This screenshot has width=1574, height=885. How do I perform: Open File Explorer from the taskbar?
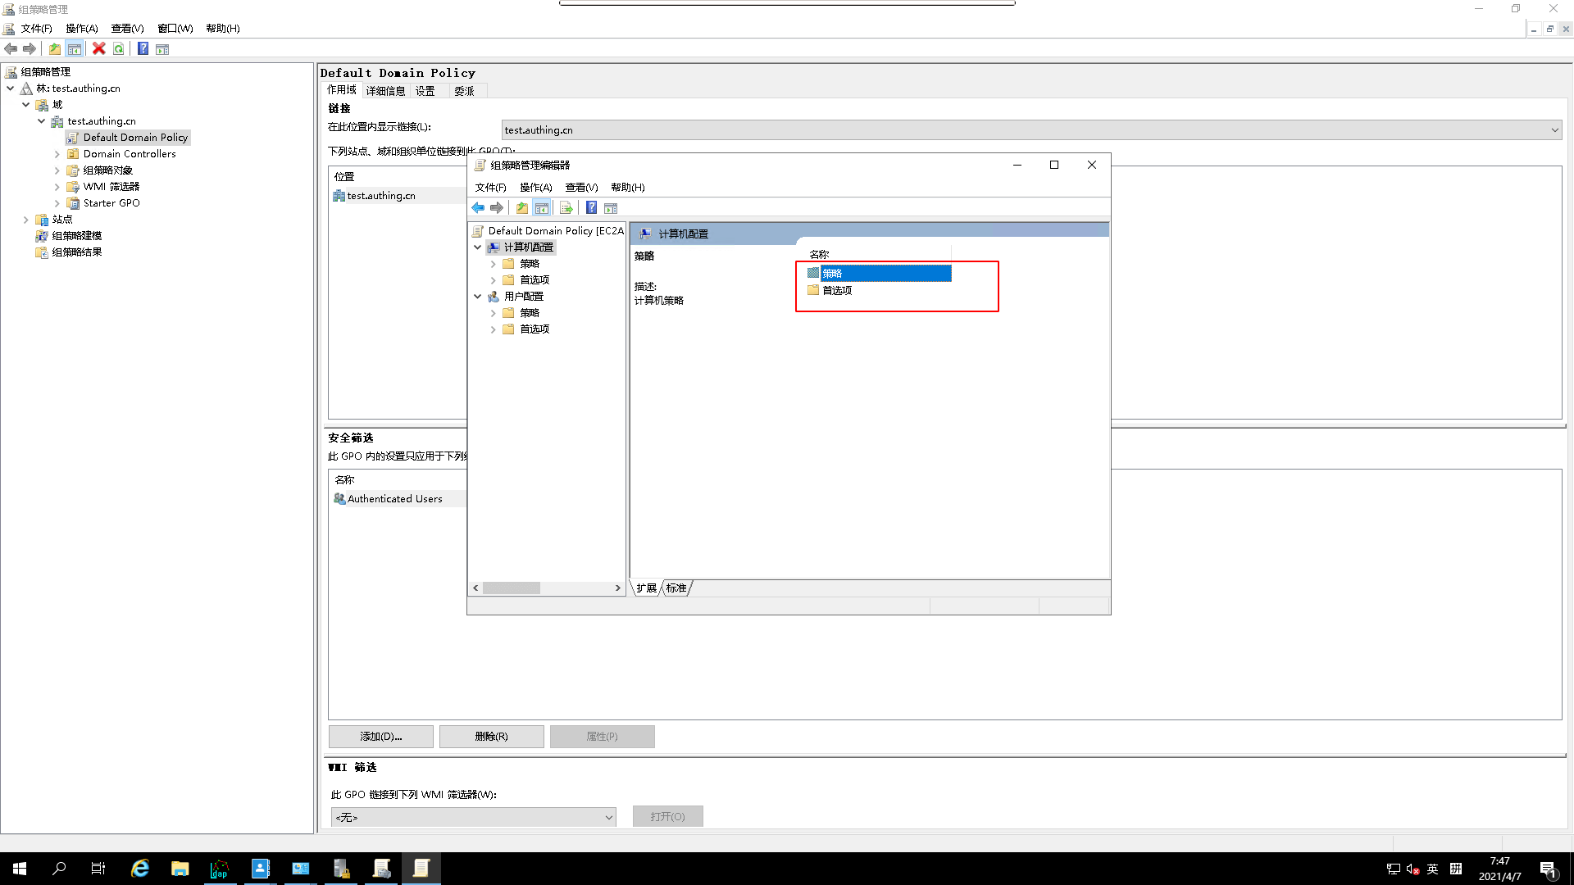point(180,869)
